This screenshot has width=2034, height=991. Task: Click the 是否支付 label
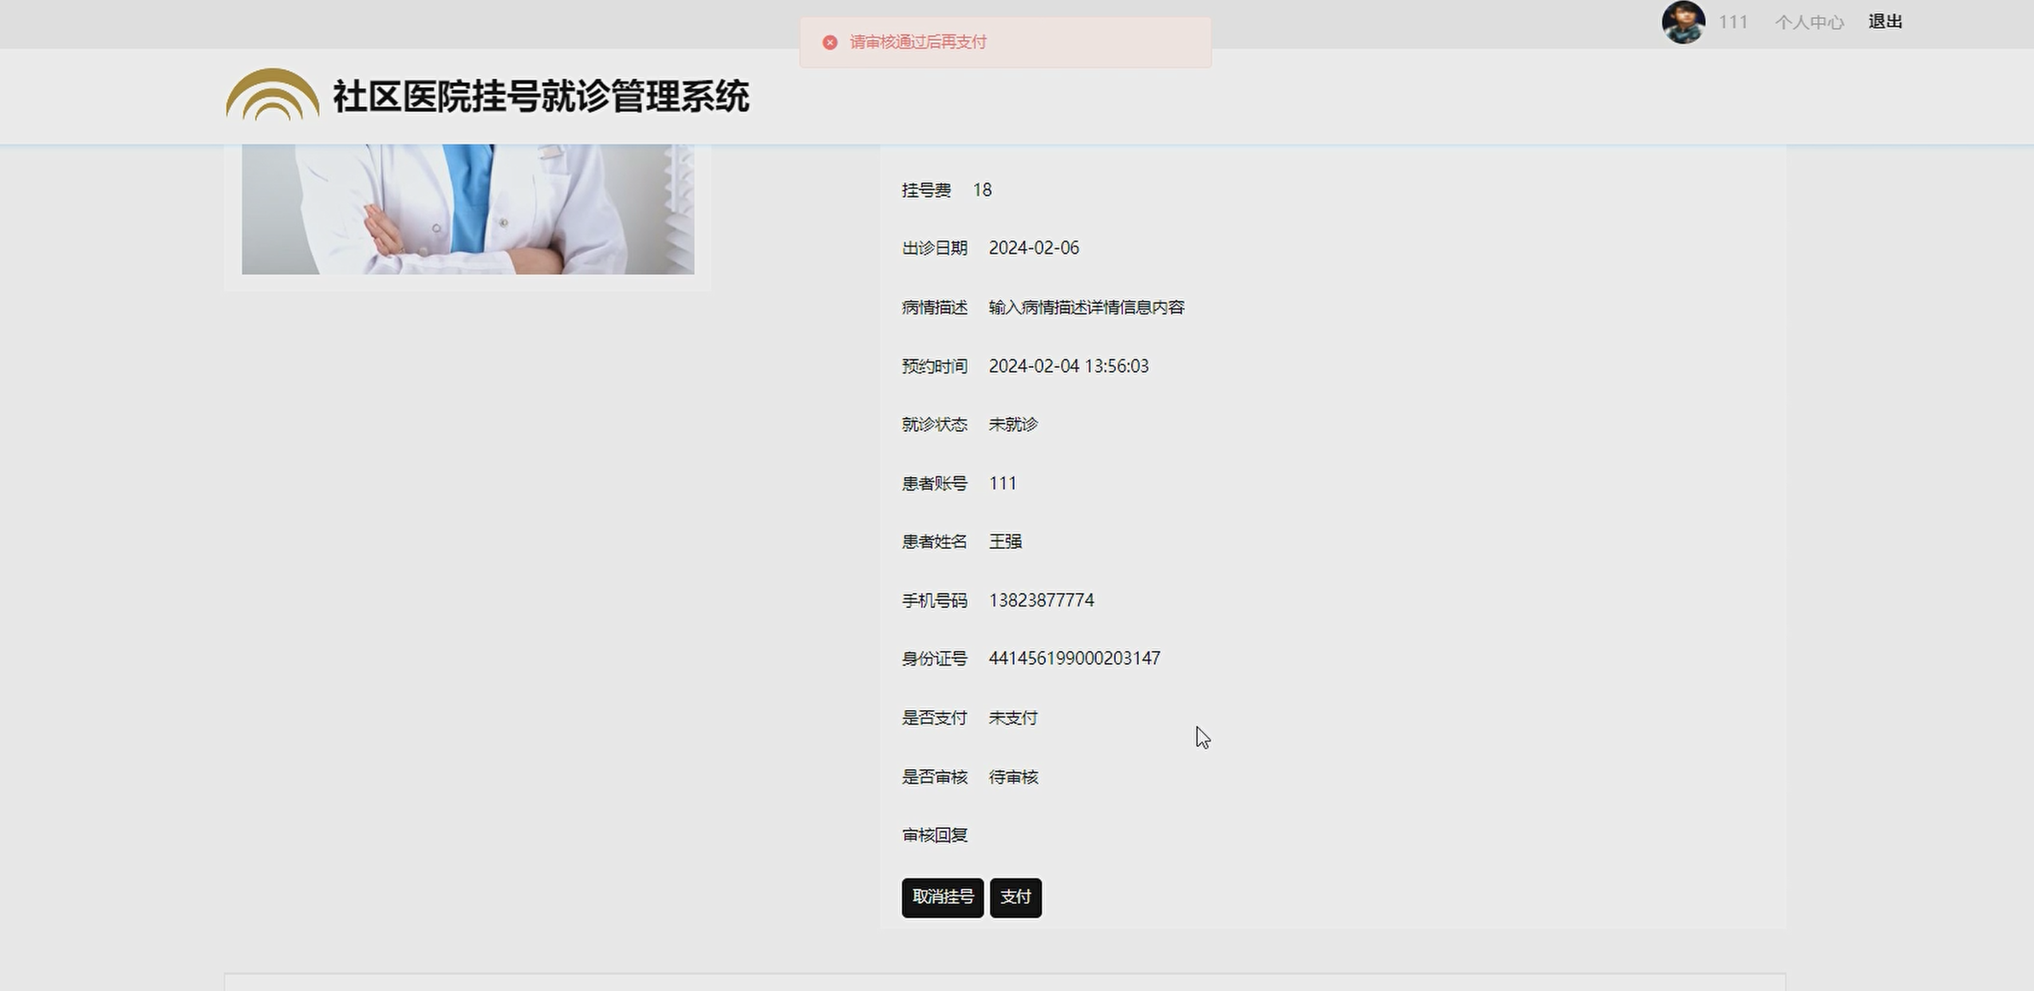[935, 718]
